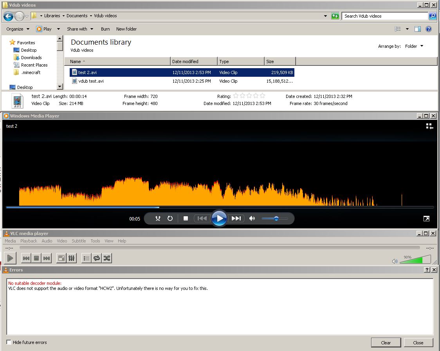Expand the Play button dropdown arrow
The height and width of the screenshot is (351, 440).
pyautogui.click(x=58, y=29)
